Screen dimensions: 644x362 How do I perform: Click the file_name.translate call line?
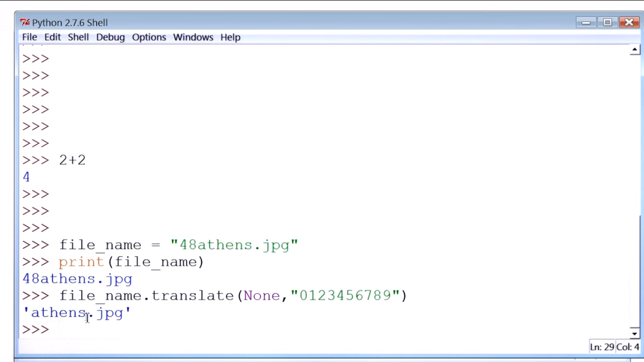[x=233, y=296]
